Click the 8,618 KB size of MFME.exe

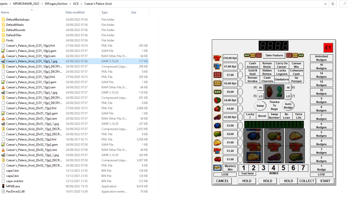tap(142, 186)
